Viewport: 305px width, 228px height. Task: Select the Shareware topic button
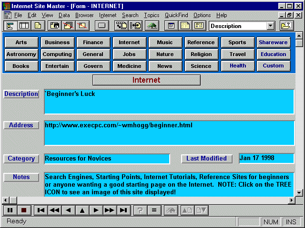point(273,42)
